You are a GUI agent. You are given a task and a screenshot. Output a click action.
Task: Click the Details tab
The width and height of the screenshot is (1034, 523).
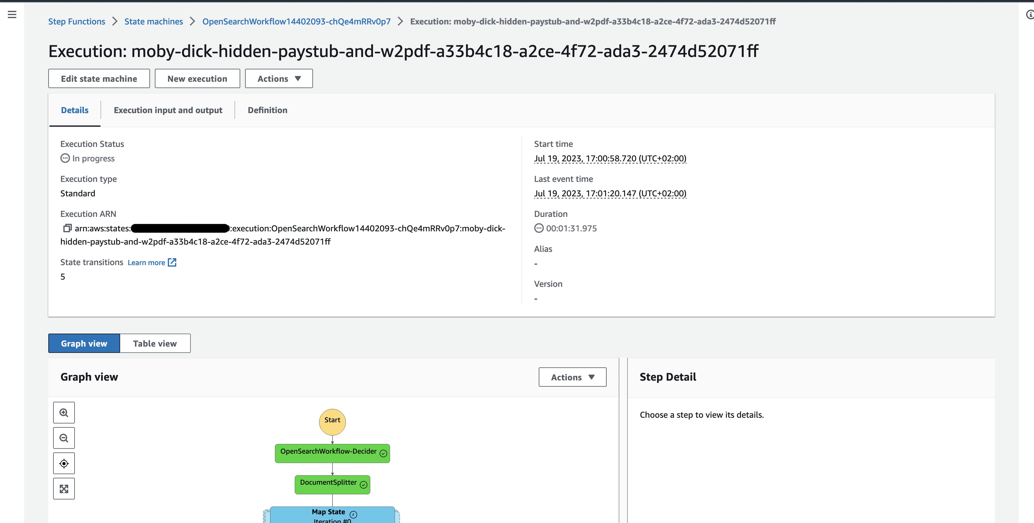coord(75,110)
